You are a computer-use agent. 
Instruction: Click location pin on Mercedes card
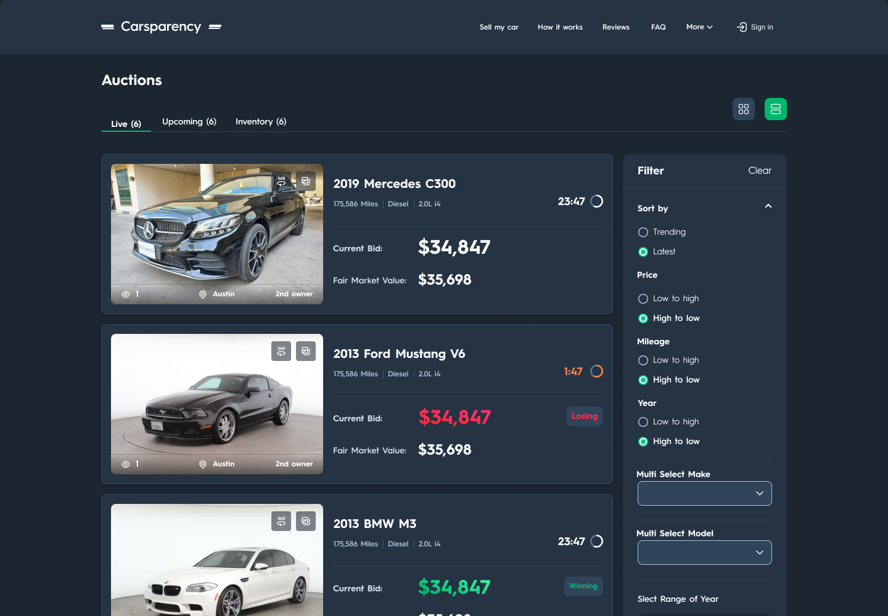[203, 294]
